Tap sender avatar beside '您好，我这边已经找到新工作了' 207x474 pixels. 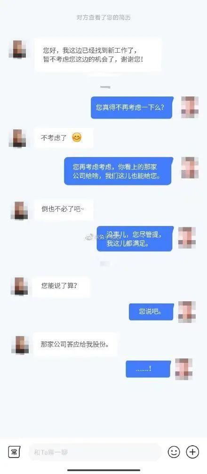coord(17,49)
